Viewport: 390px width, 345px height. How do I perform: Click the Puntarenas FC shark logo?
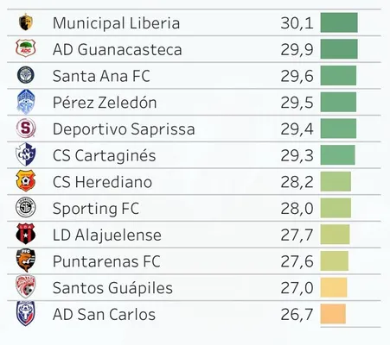tap(26, 260)
